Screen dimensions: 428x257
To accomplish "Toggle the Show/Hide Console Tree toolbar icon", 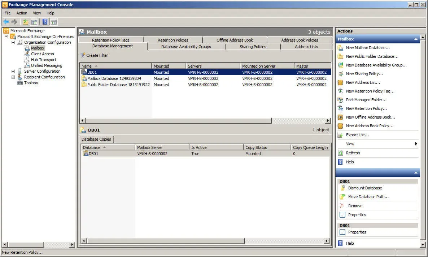I will click(x=34, y=22).
